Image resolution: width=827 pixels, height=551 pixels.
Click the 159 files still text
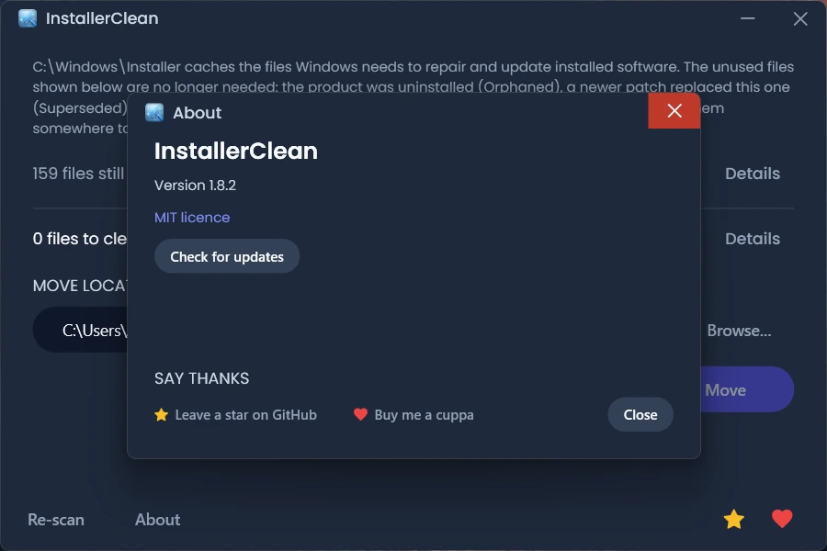click(78, 174)
